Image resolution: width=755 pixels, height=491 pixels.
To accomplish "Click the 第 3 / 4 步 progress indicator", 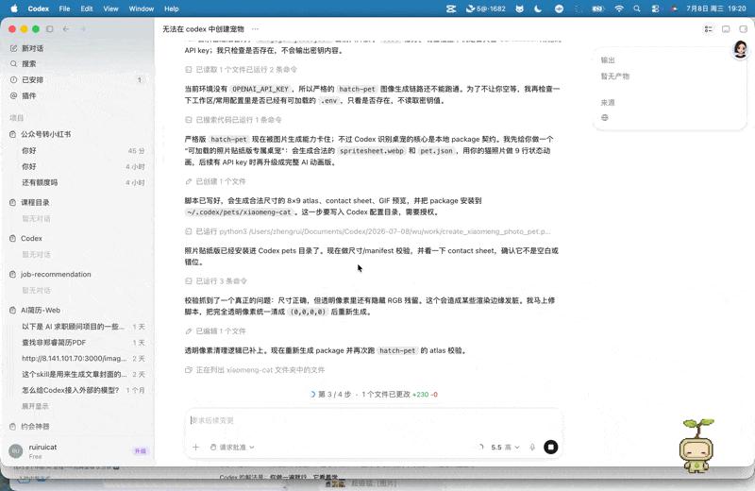I will pyautogui.click(x=330, y=394).
